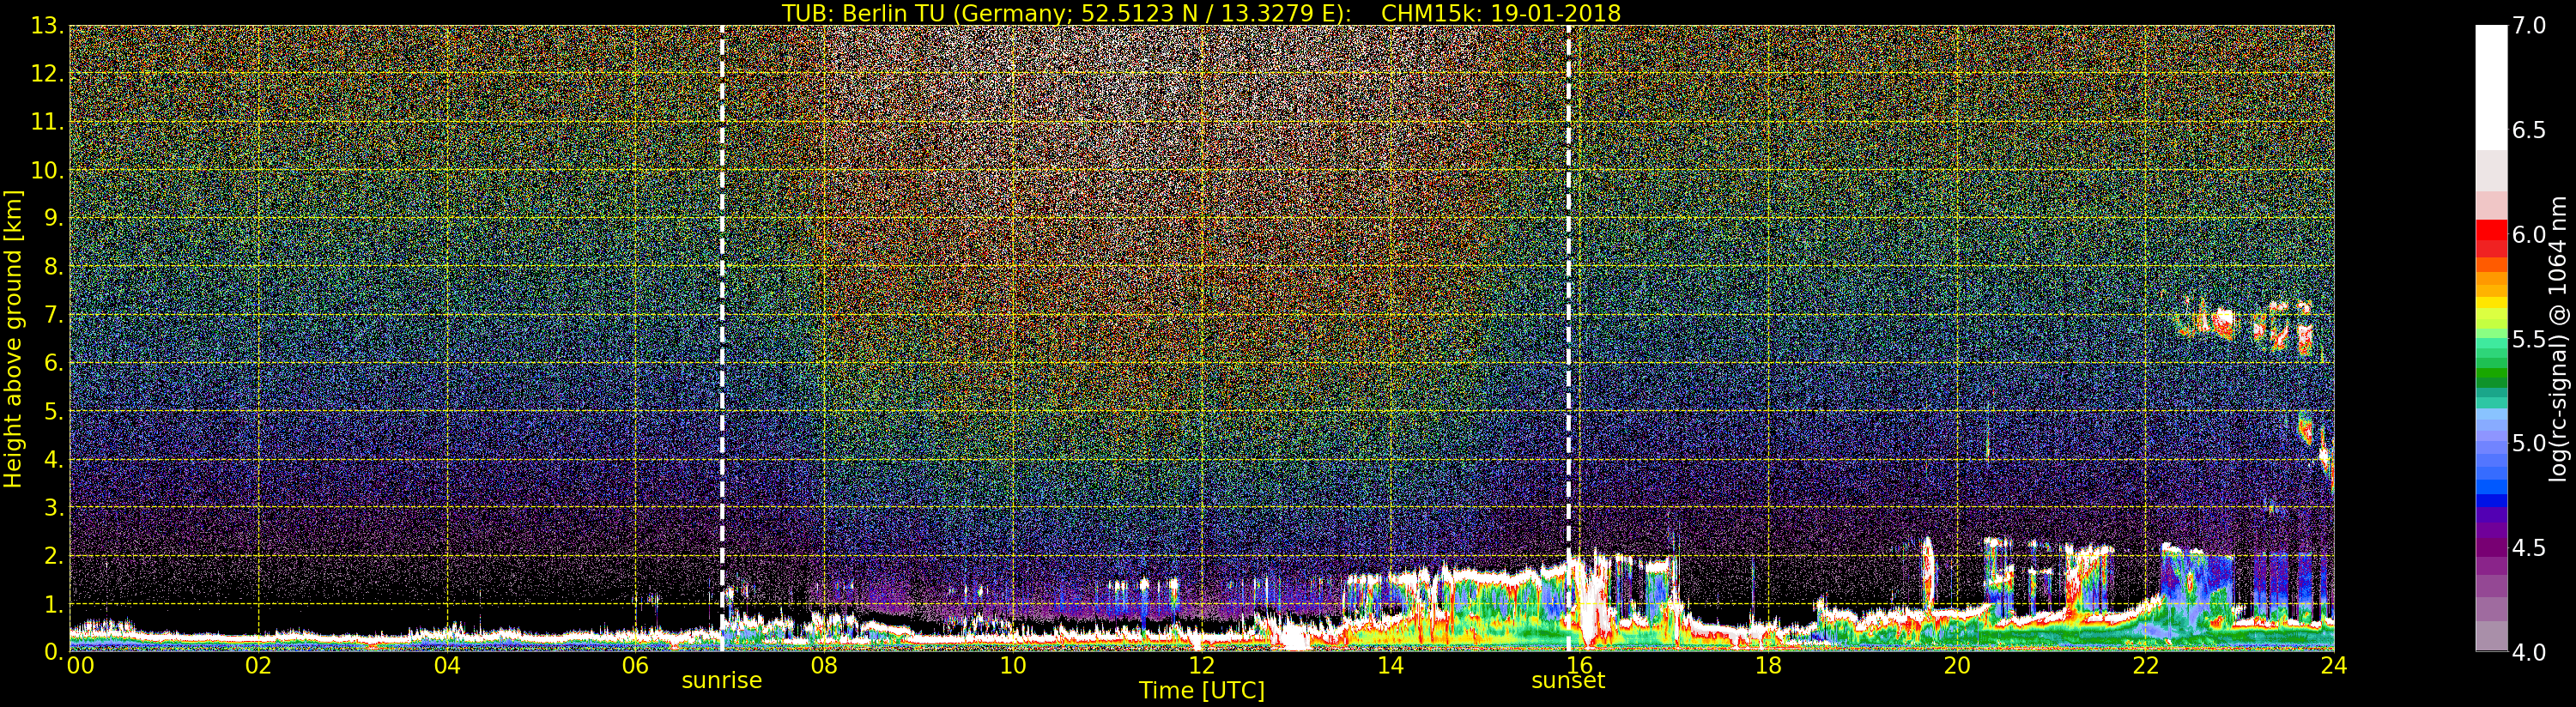Click the plot title 'TUB: Berlin TU (Germany...)'
The width and height of the screenshot is (2576, 707).
coord(1201,12)
